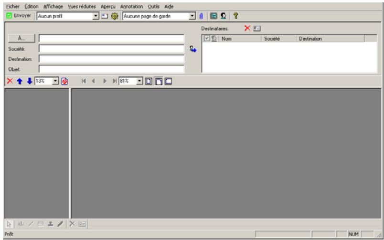
Task: Click the yellow help question icon
Action: tap(235, 16)
